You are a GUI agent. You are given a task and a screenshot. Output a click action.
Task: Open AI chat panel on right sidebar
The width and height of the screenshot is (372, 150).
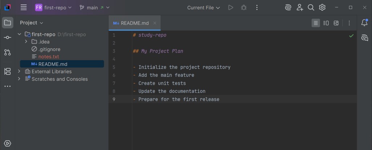pos(364,38)
